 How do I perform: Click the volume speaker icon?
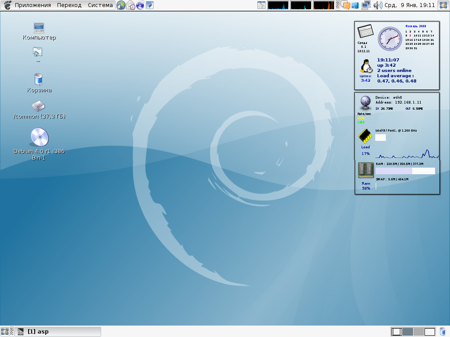point(377,5)
